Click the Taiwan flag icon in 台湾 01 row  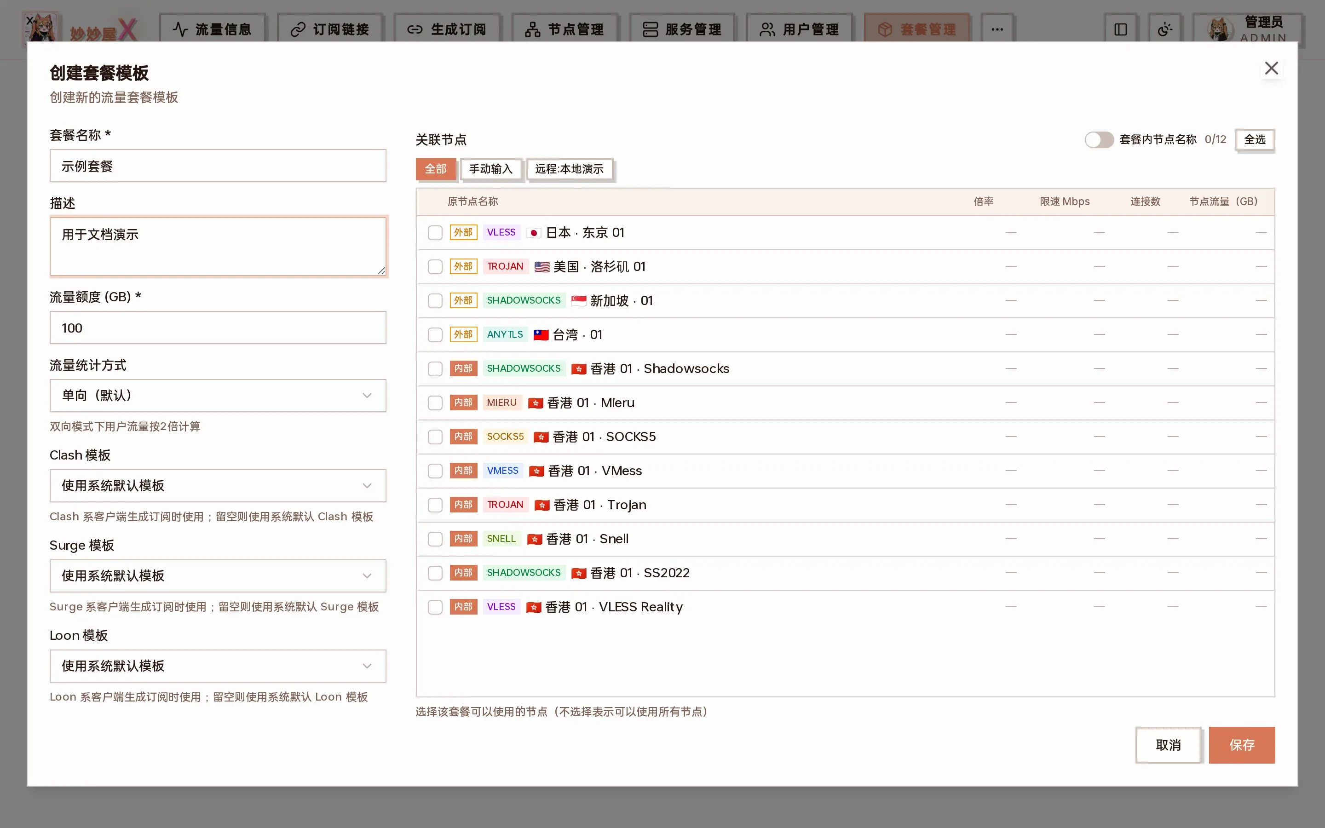click(541, 334)
